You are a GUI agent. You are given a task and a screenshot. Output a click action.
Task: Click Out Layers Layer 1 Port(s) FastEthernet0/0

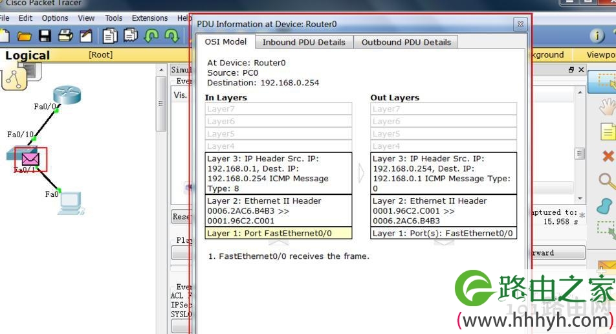point(443,233)
